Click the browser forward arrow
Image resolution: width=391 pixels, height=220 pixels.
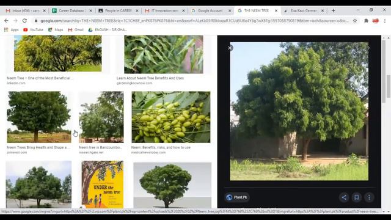[15, 21]
